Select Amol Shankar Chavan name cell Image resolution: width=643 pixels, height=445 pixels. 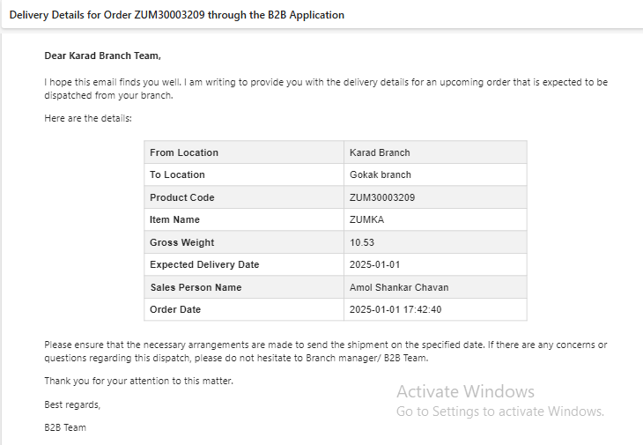(x=435, y=287)
